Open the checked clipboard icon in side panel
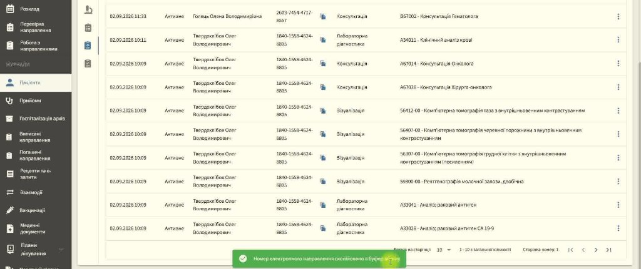This screenshot has width=641, height=269. click(x=88, y=63)
